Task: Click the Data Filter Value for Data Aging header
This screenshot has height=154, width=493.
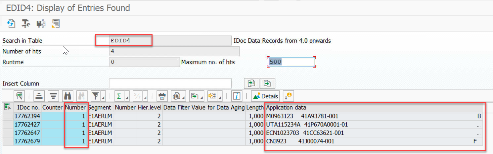Action: pos(204,107)
